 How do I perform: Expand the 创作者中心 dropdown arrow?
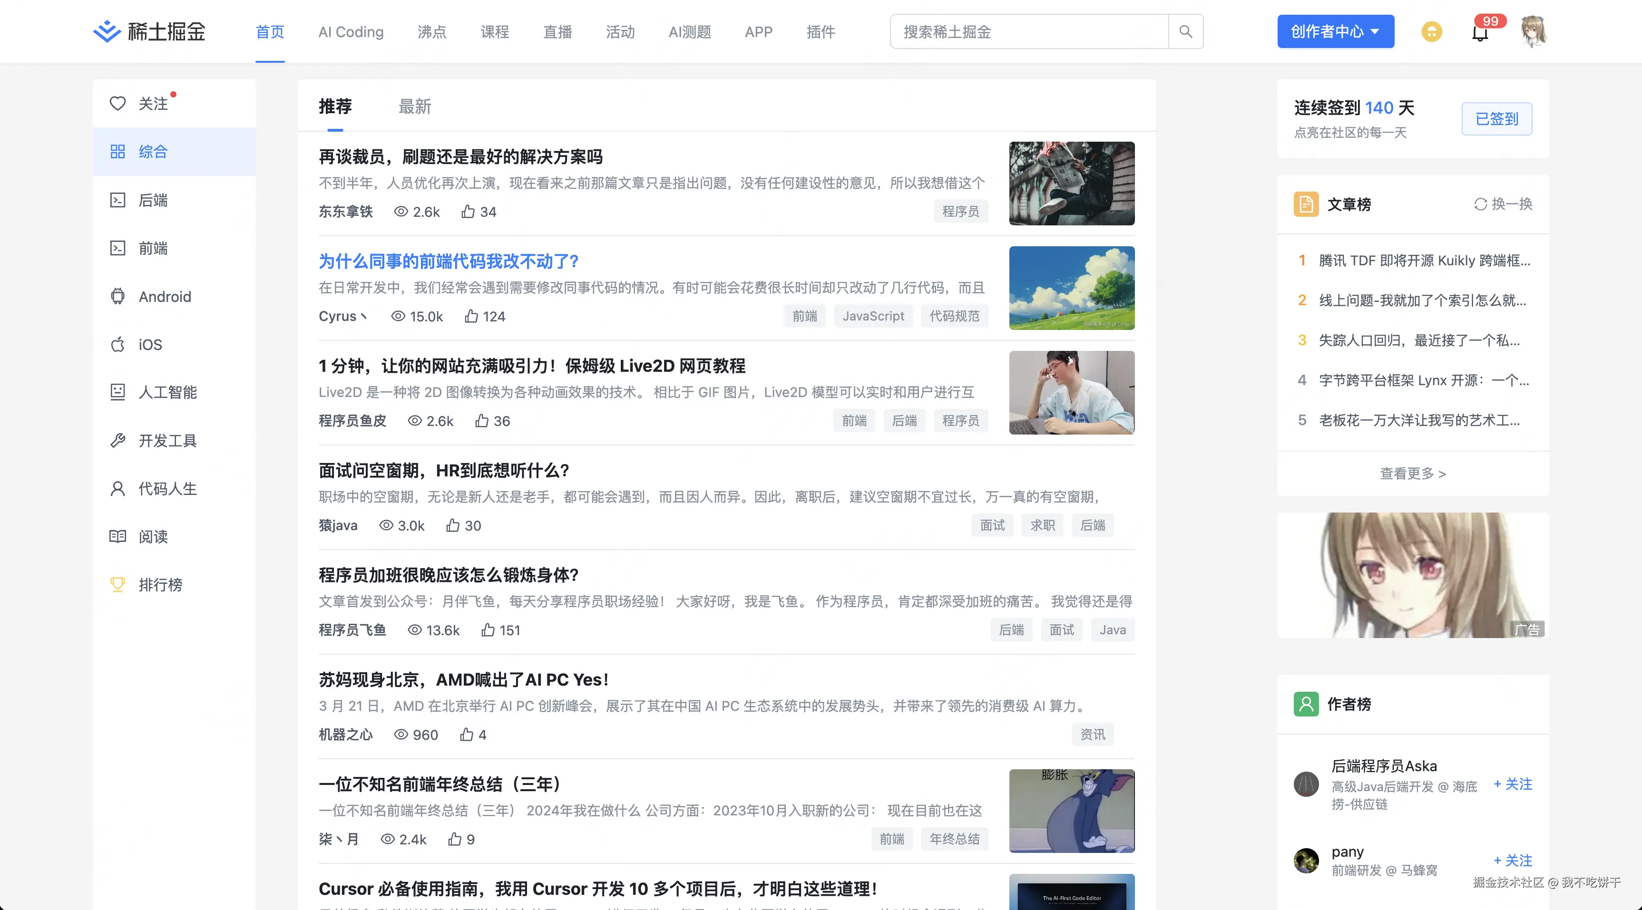(x=1375, y=31)
